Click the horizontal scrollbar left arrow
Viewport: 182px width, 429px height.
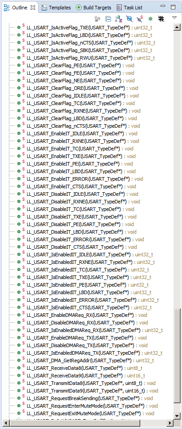(x=6, y=422)
